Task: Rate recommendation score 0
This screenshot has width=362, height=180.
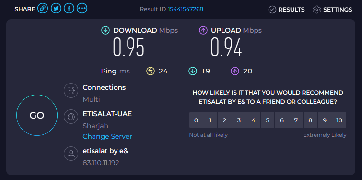Action: [196, 120]
